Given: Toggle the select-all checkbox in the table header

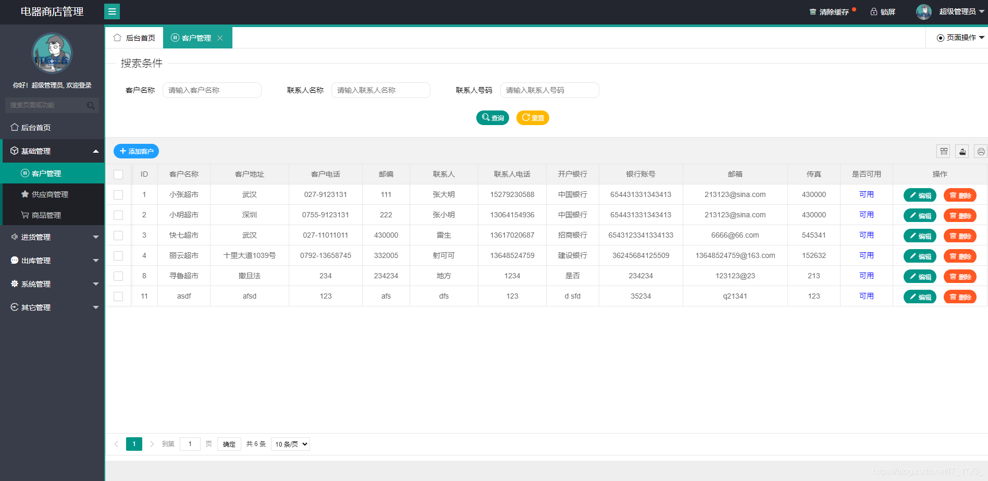Looking at the screenshot, I should 118,174.
